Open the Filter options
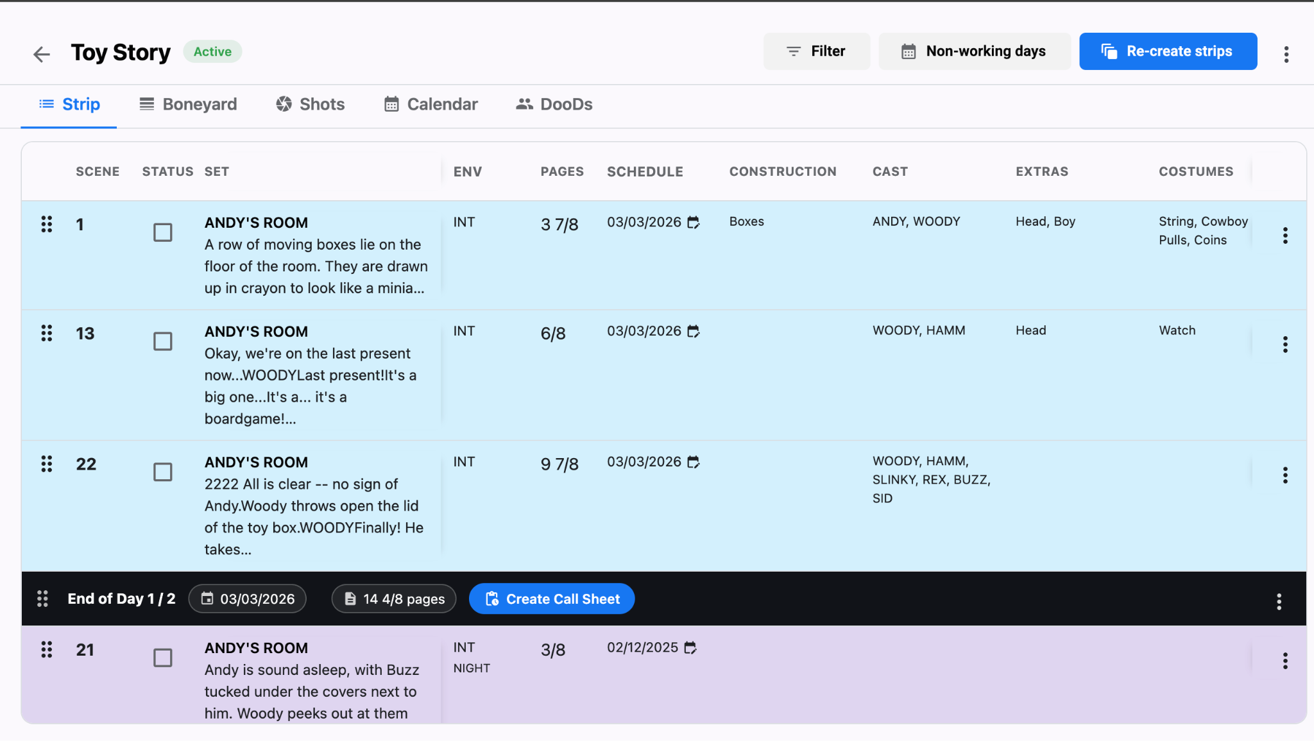The height and width of the screenshot is (741, 1314). [x=817, y=51]
